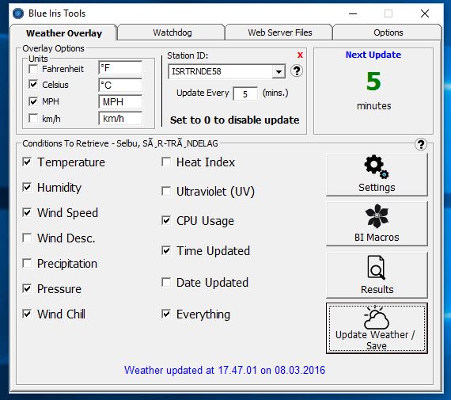The image size is (451, 400).
Task: Enable the Heat Index checkbox
Action: tap(166, 162)
